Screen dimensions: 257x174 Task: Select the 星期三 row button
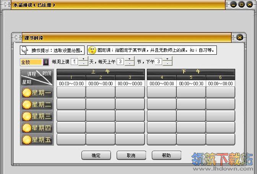37,116
